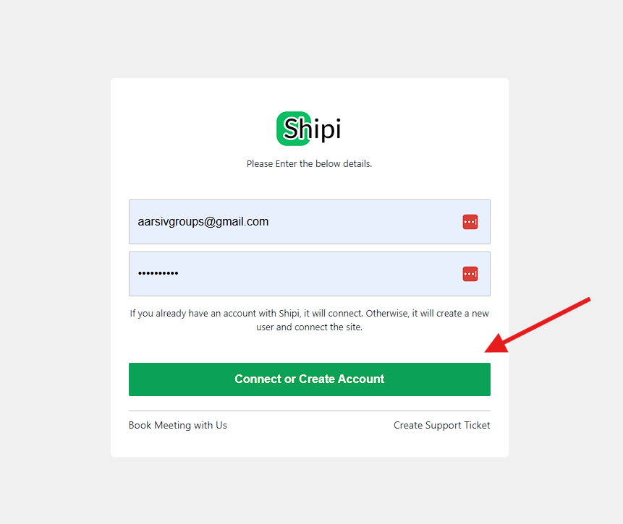Open the password manager icon in the password field
This screenshot has height=524, width=623.
[470, 274]
